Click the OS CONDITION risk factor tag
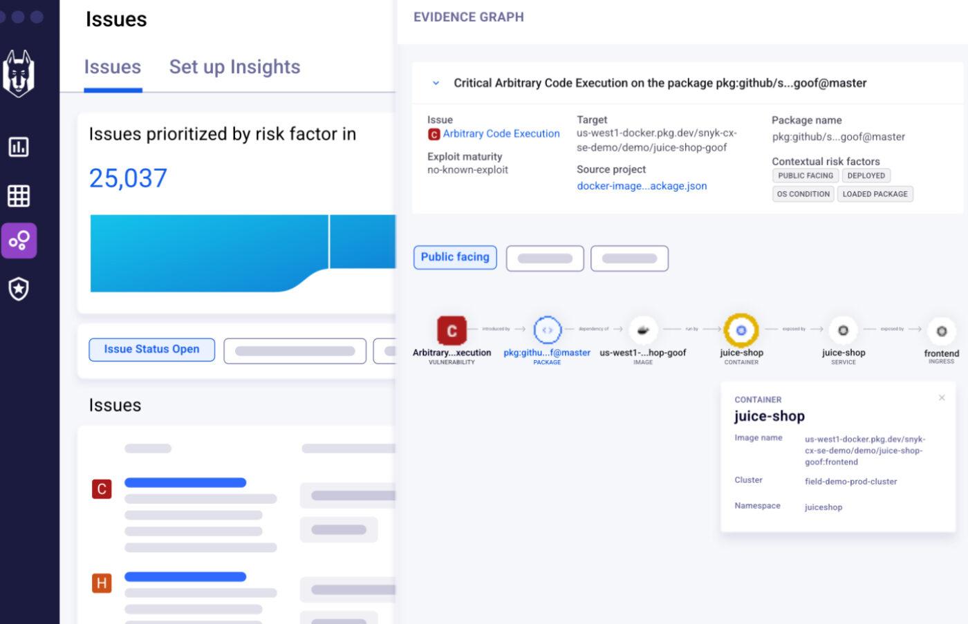 803,194
